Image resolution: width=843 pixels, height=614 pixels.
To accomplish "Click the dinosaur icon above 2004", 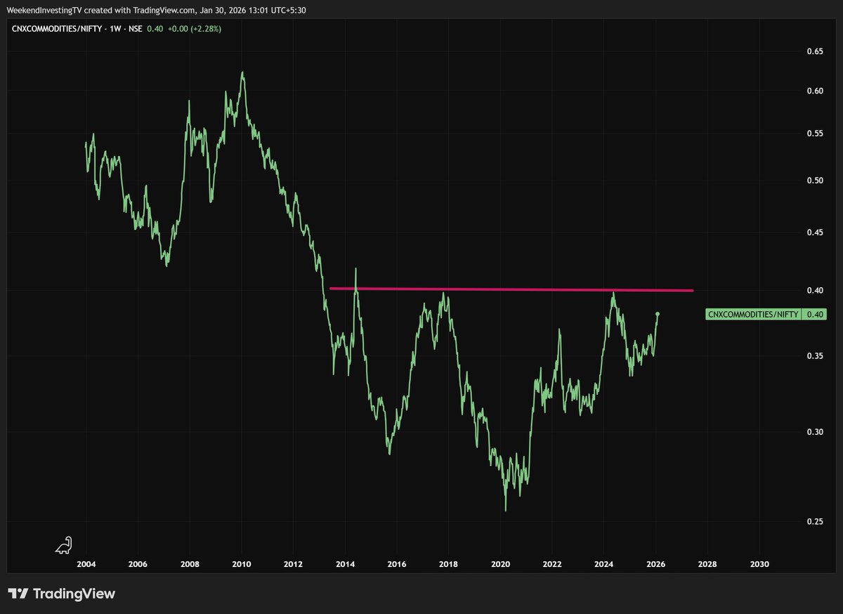I will coord(64,544).
